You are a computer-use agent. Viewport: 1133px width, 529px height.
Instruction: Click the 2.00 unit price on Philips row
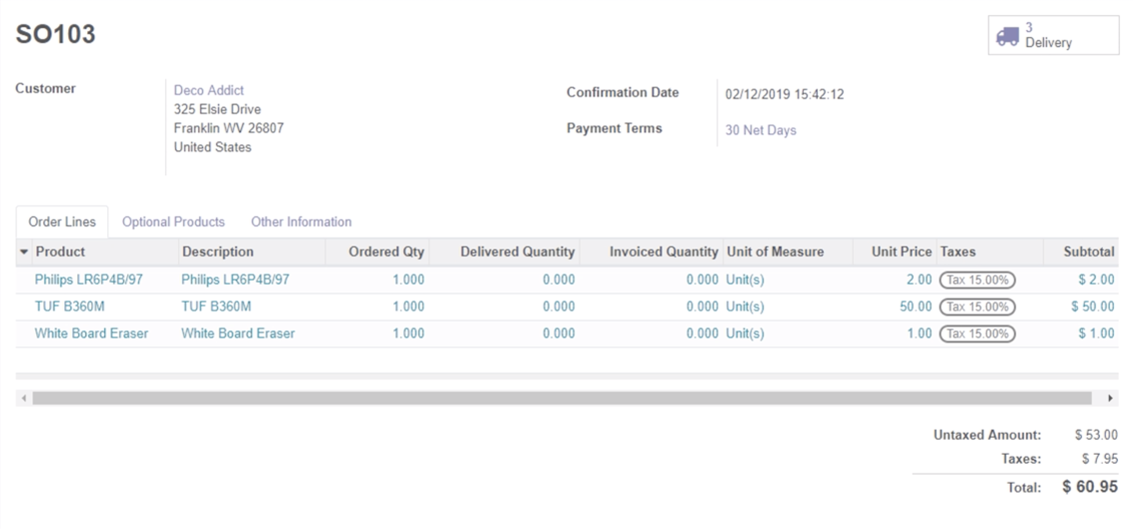(x=919, y=280)
